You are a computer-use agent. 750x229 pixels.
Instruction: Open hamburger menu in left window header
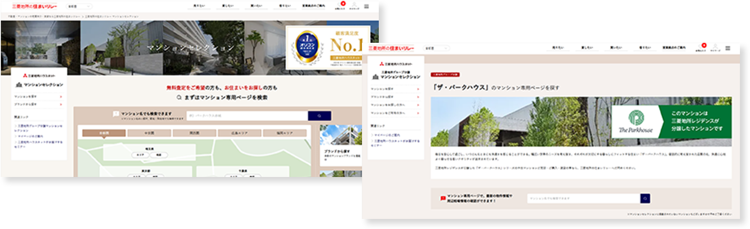(366, 6)
